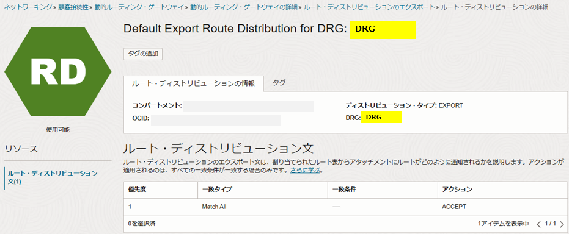Click the リソース heading
This screenshot has width=569, height=234.
[21, 148]
